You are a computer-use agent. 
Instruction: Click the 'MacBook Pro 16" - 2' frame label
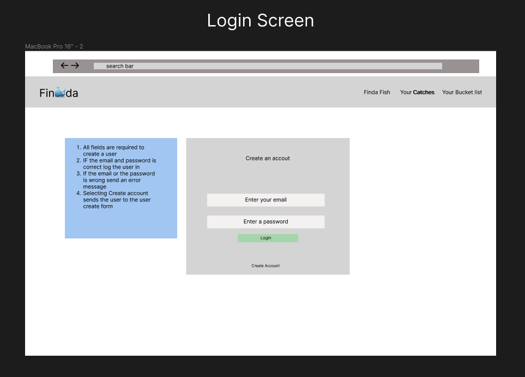[x=54, y=46]
